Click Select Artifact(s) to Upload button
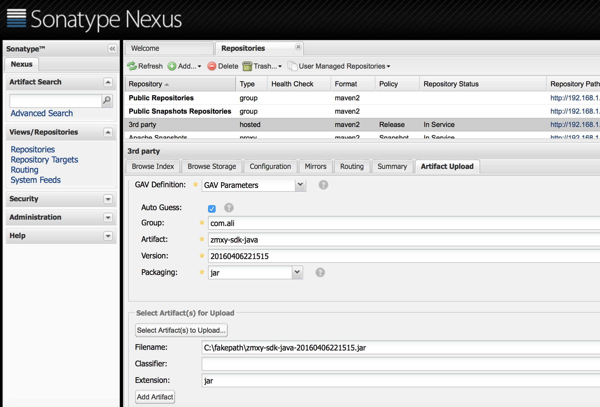Image resolution: width=600 pixels, height=407 pixels. (x=181, y=330)
